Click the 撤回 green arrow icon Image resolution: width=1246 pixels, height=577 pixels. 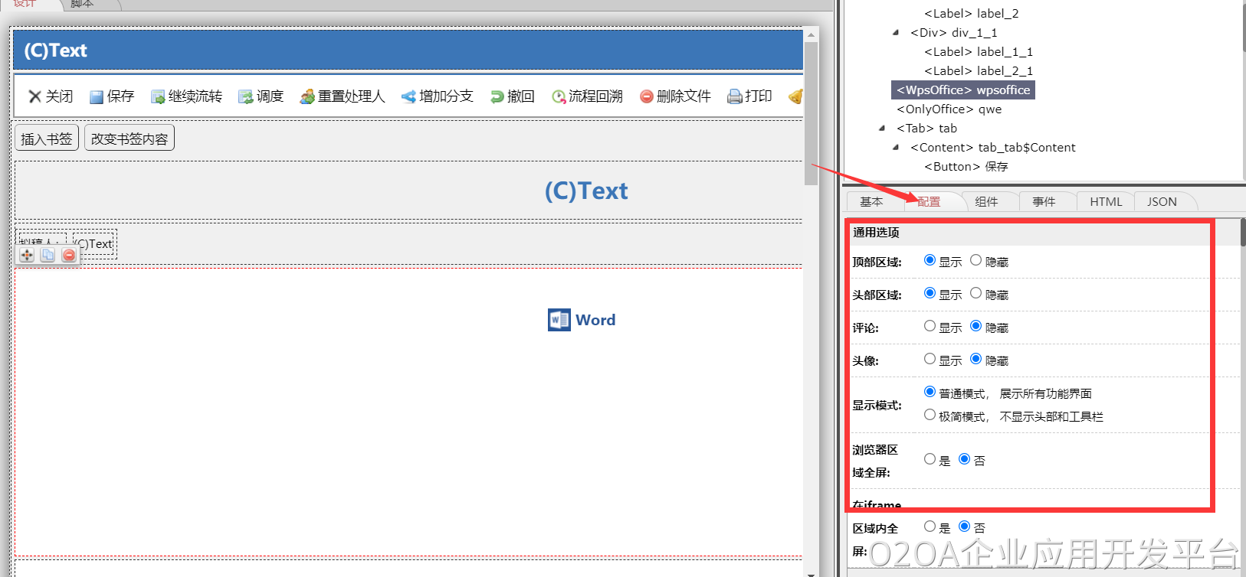497,96
